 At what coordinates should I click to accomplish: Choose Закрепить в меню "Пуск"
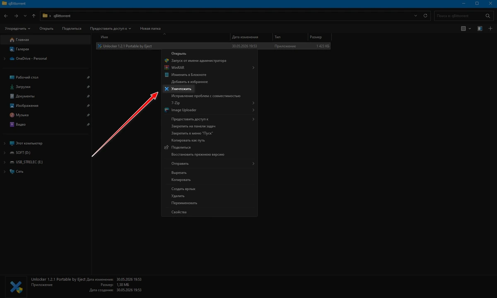(x=209, y=133)
